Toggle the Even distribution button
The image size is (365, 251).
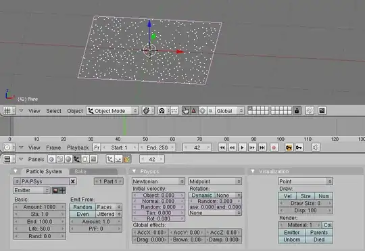82,214
